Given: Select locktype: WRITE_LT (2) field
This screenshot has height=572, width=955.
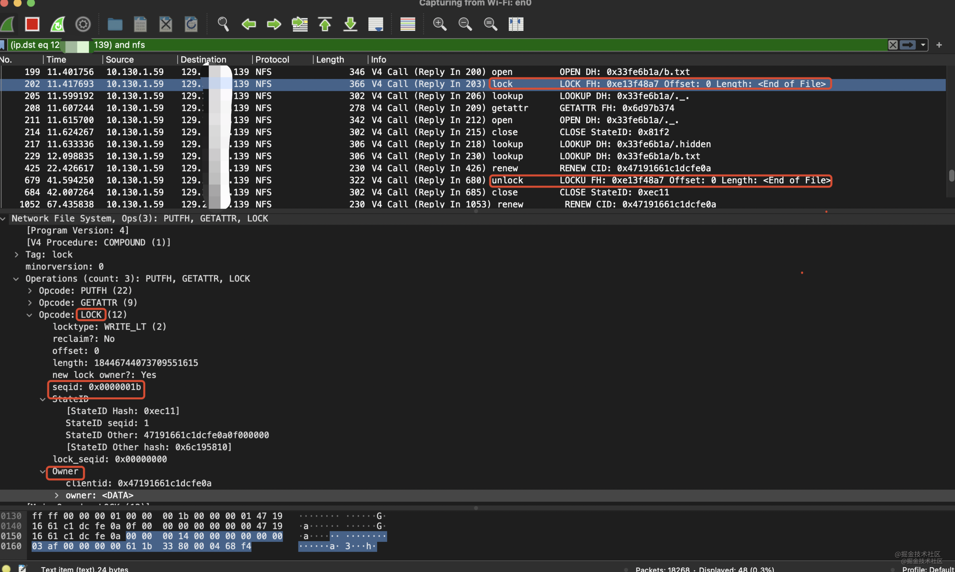Looking at the screenshot, I should (110, 327).
